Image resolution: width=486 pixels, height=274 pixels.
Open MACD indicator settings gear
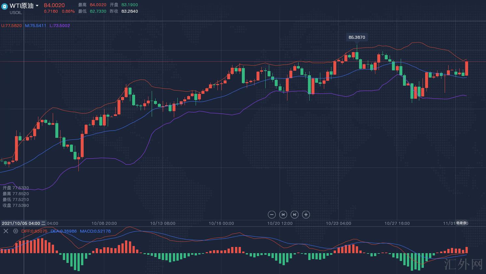click(15, 231)
